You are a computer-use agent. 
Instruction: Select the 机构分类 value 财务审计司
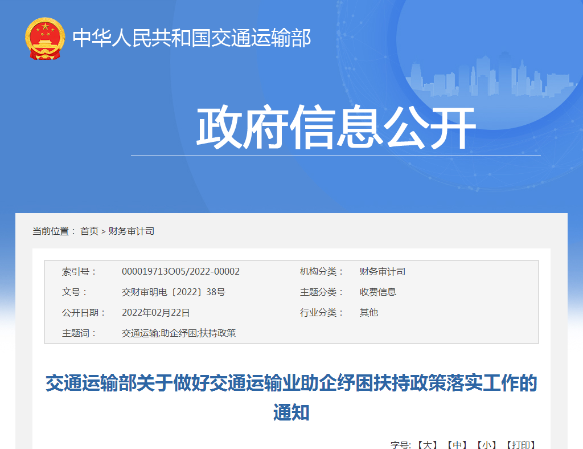(382, 272)
